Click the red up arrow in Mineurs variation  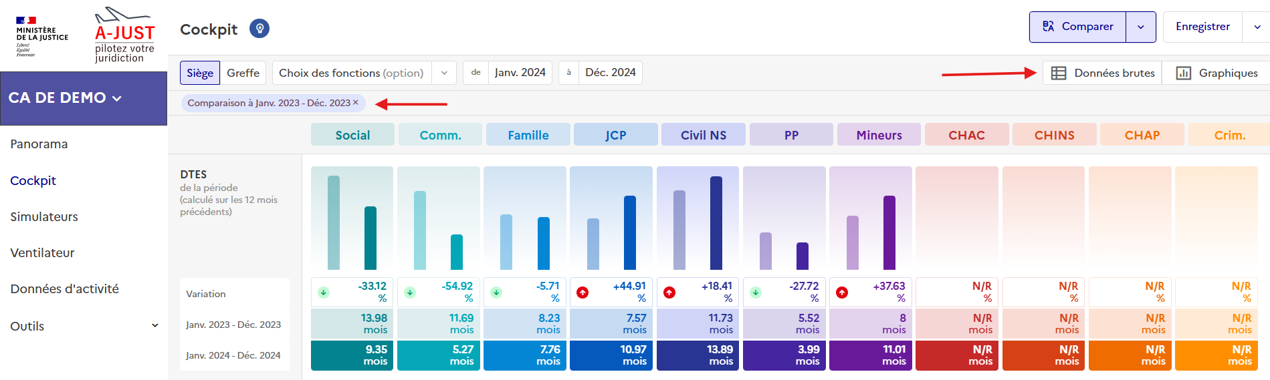[842, 293]
